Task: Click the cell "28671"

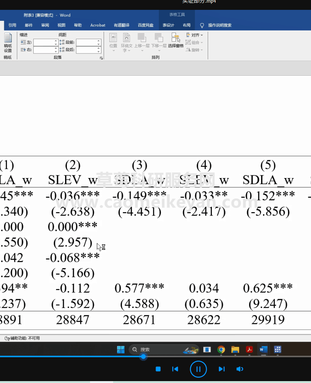Action: coord(139,320)
